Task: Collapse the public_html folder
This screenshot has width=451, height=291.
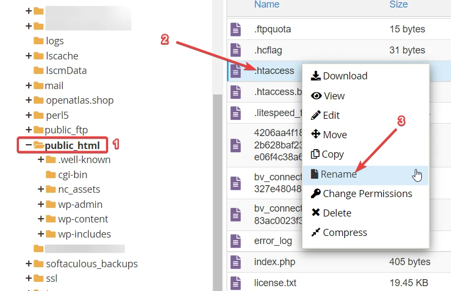Action: pyautogui.click(x=29, y=145)
